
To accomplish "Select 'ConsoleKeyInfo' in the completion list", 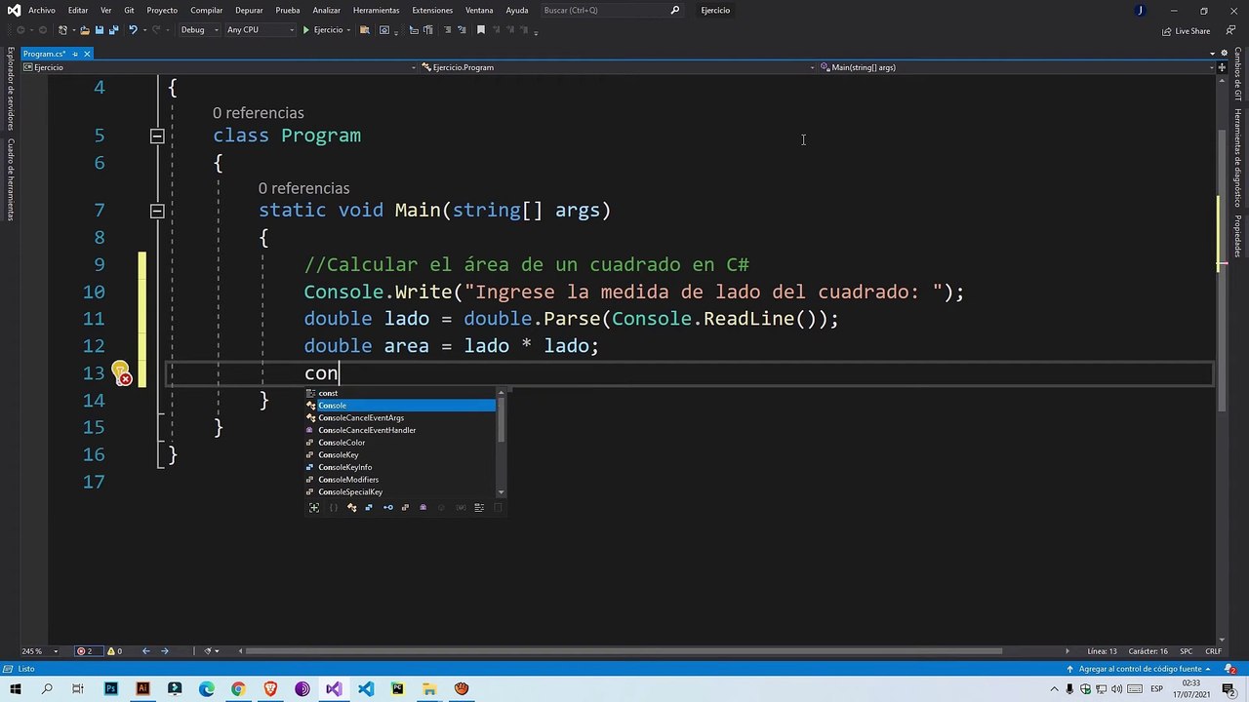I will pos(400,467).
